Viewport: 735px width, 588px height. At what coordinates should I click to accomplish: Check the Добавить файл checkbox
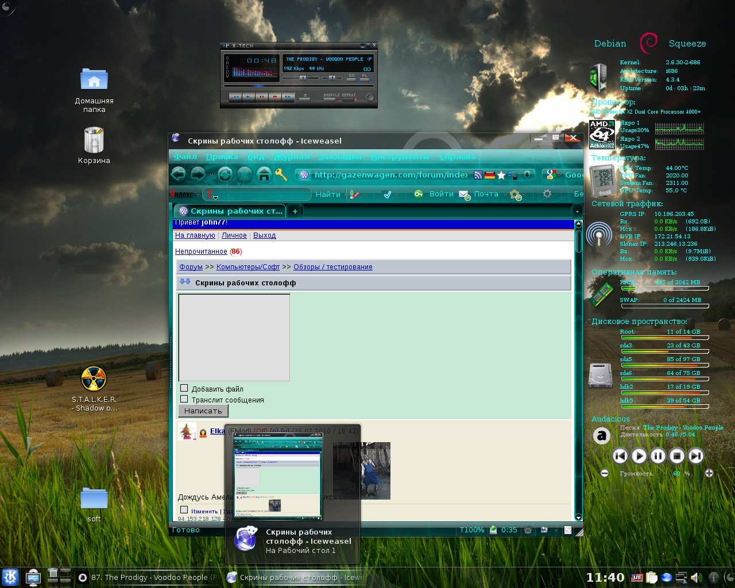(x=184, y=388)
